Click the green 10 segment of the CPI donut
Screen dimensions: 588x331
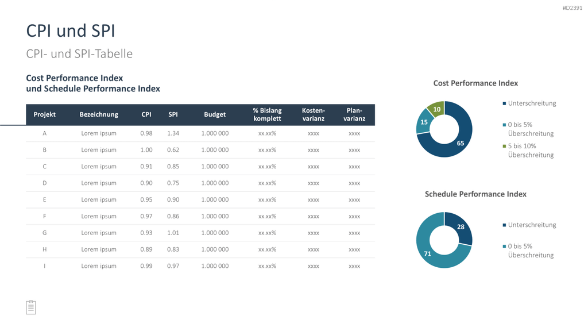point(437,109)
